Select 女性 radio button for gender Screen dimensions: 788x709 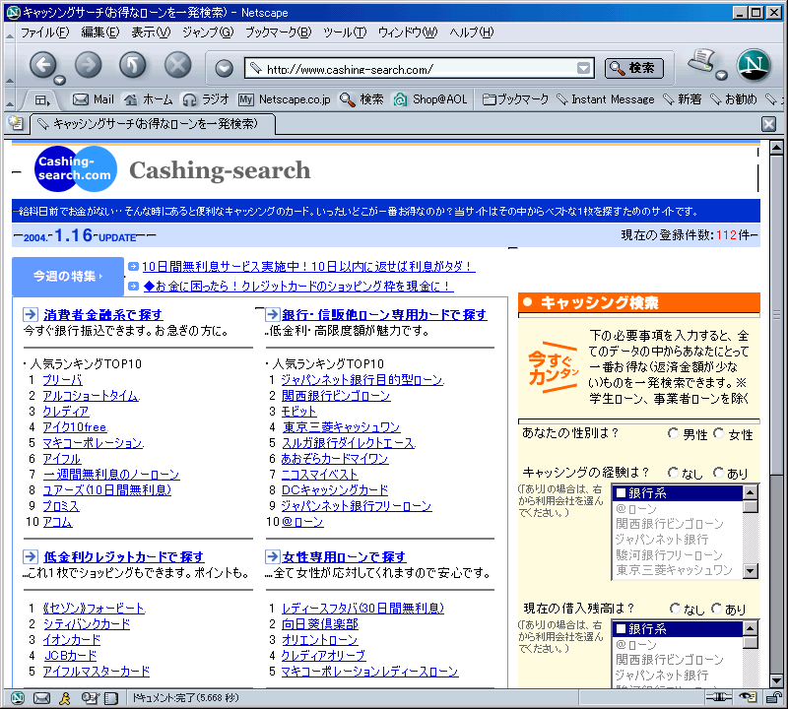point(719,433)
